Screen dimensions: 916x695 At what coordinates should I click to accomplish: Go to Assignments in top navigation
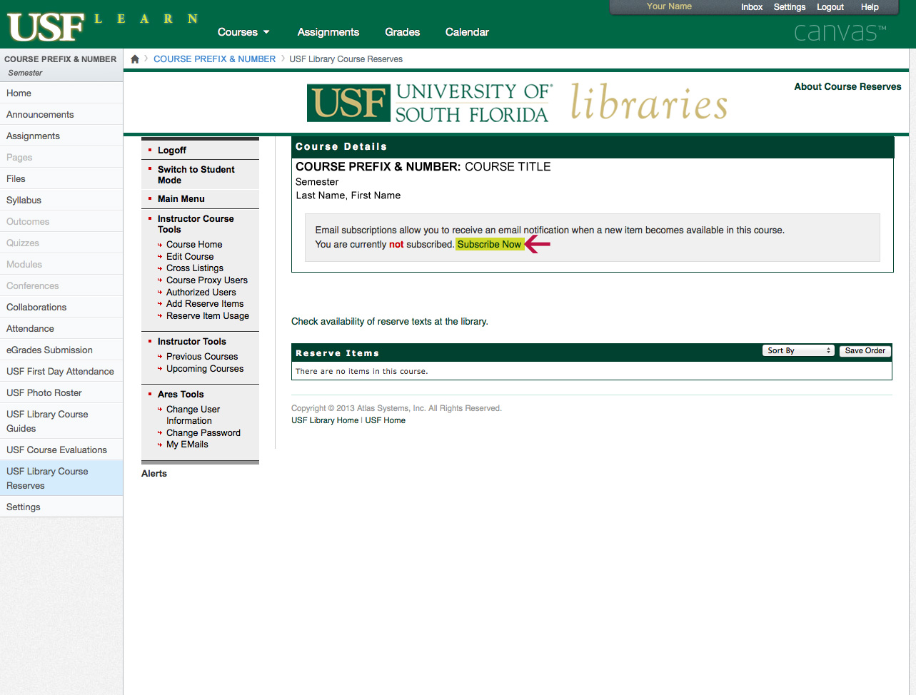point(328,32)
